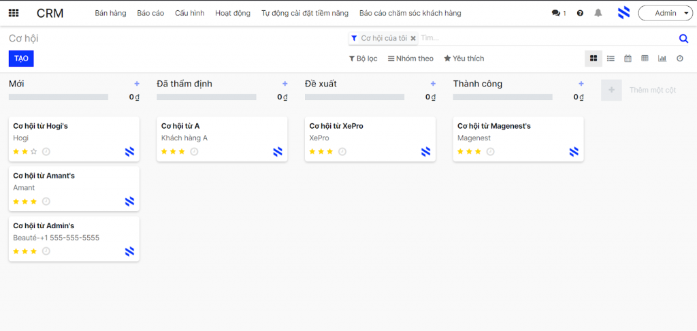Screen dimensions: 697x331
Task: Click the company logo beside the Admin menu
Action: click(x=624, y=13)
